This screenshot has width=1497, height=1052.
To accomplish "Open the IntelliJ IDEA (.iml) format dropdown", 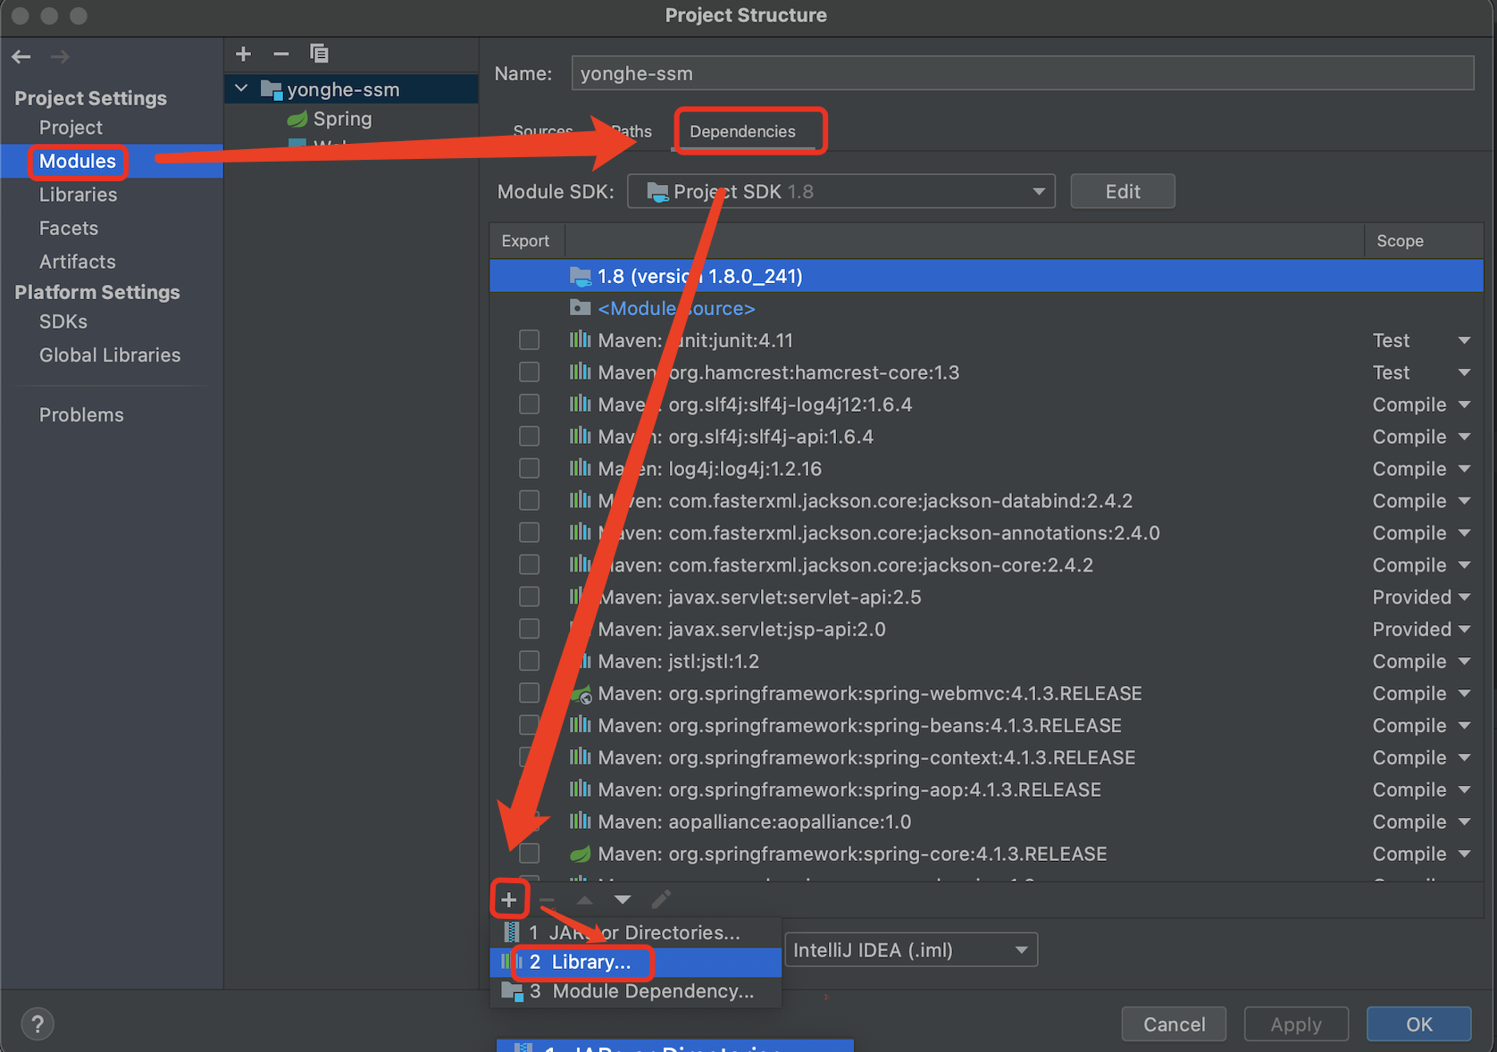I will 911,950.
